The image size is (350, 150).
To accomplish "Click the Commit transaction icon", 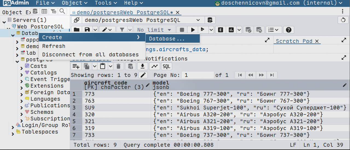I will click(x=248, y=30).
